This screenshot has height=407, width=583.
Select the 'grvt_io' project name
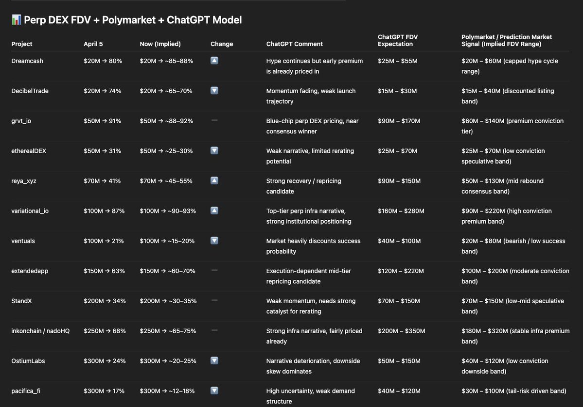(x=21, y=121)
